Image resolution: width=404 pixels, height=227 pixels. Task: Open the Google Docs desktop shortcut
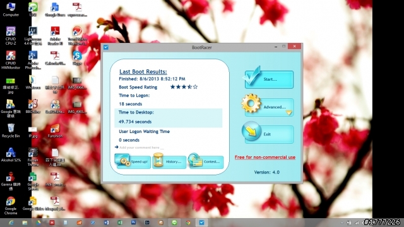55,9
